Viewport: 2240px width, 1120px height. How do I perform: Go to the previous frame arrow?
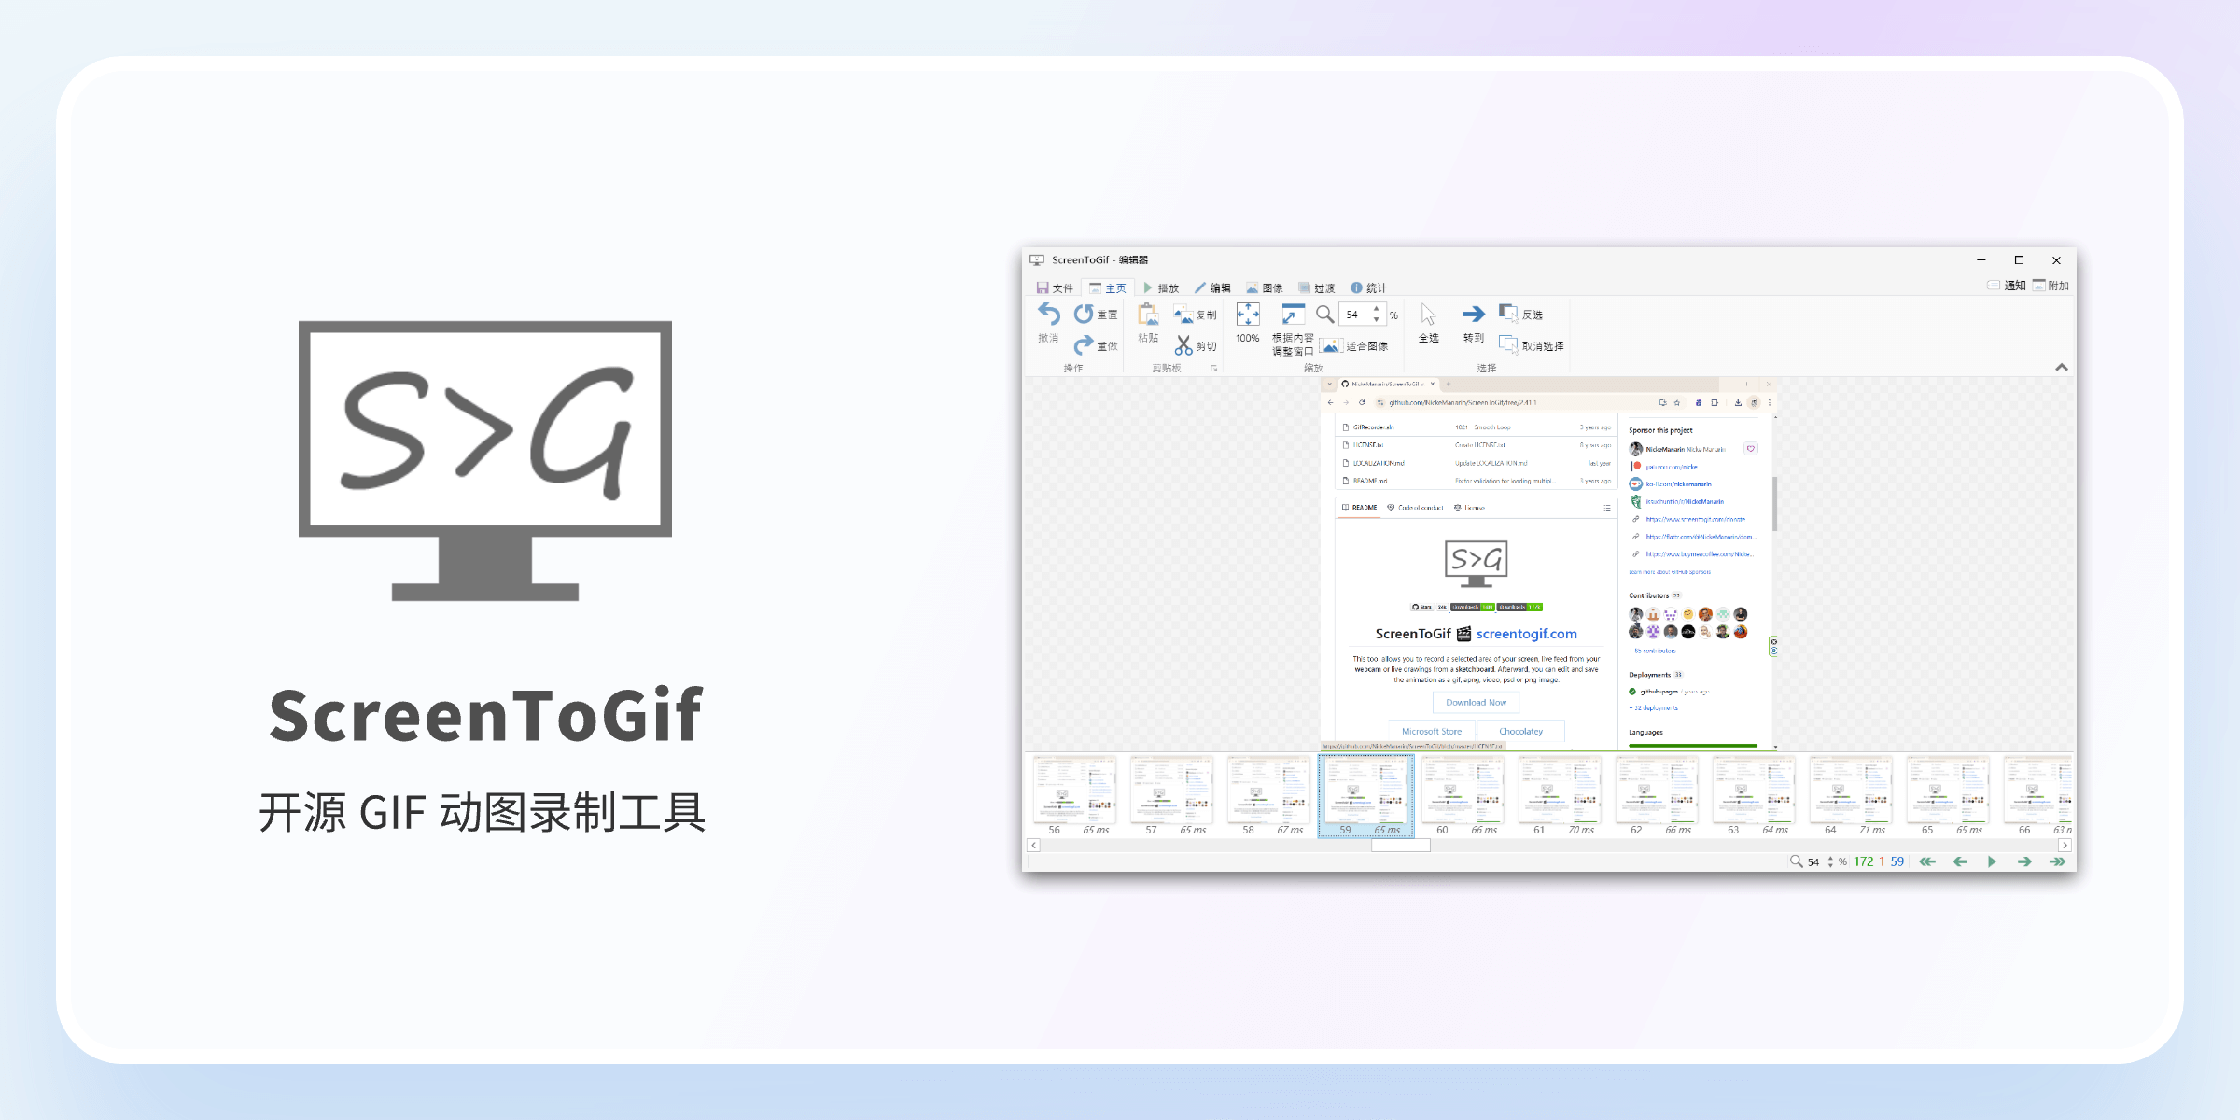pos(1960,861)
